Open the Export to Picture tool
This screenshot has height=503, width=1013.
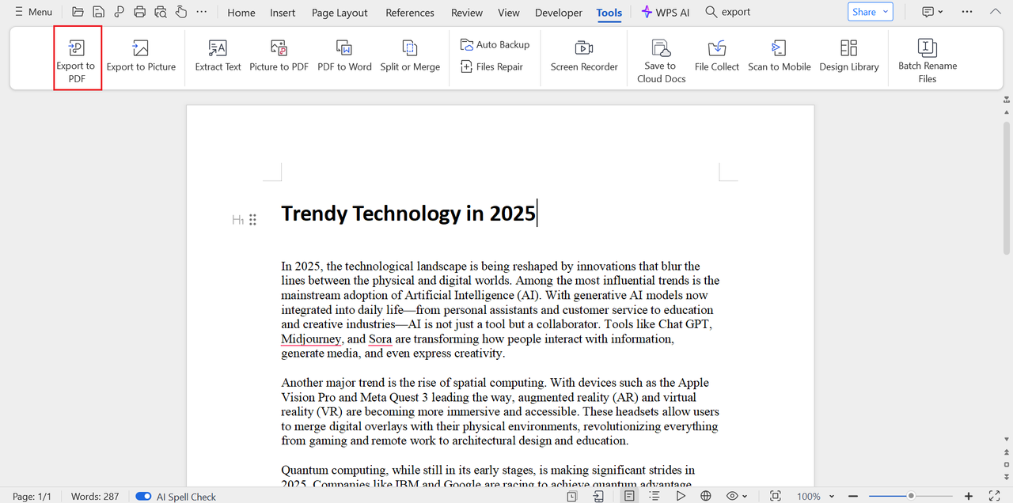click(141, 58)
